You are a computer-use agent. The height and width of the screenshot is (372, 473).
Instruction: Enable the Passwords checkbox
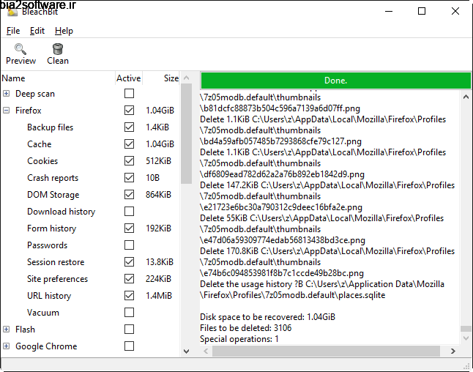pos(129,245)
